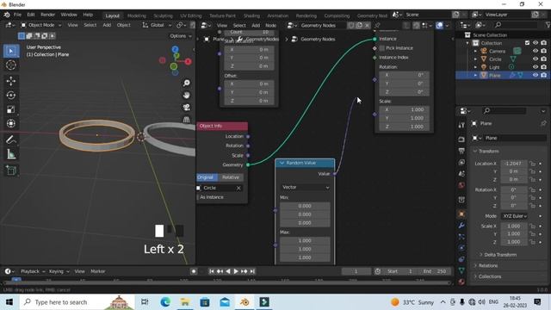Pick the Annotate tool
This screenshot has width=551, height=310.
point(11,139)
